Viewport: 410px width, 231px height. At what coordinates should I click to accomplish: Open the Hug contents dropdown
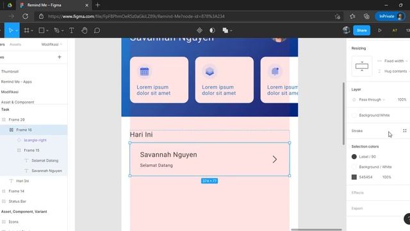point(397,71)
